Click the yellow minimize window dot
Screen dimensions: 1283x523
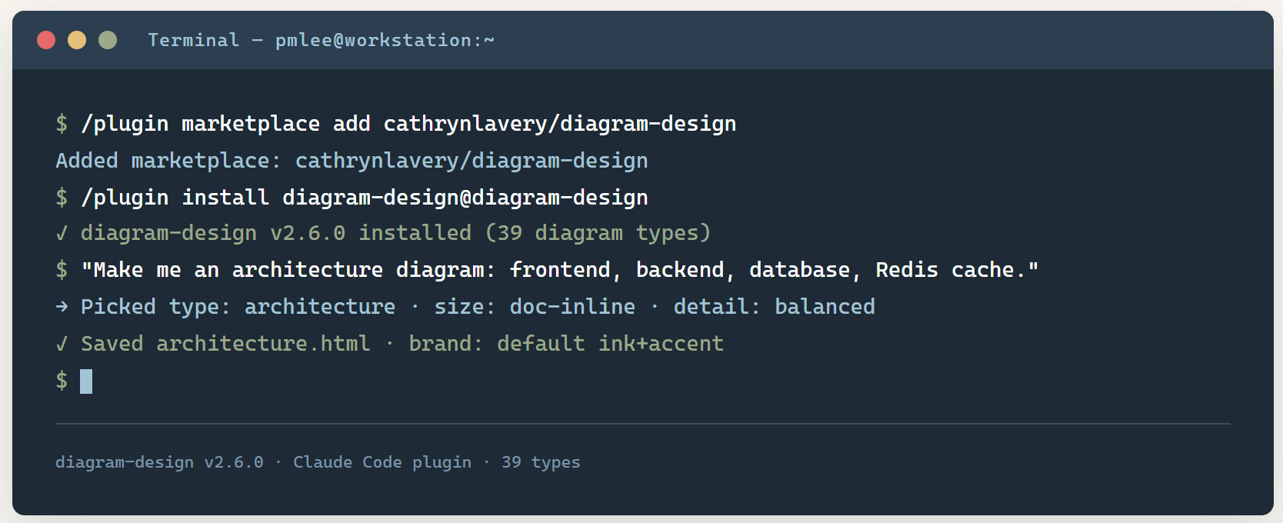[77, 40]
